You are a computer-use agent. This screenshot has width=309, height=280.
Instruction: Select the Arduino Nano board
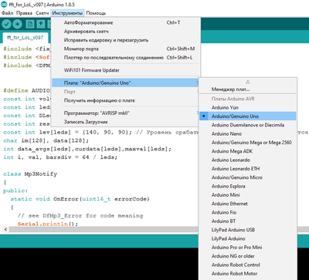pyautogui.click(x=248, y=133)
